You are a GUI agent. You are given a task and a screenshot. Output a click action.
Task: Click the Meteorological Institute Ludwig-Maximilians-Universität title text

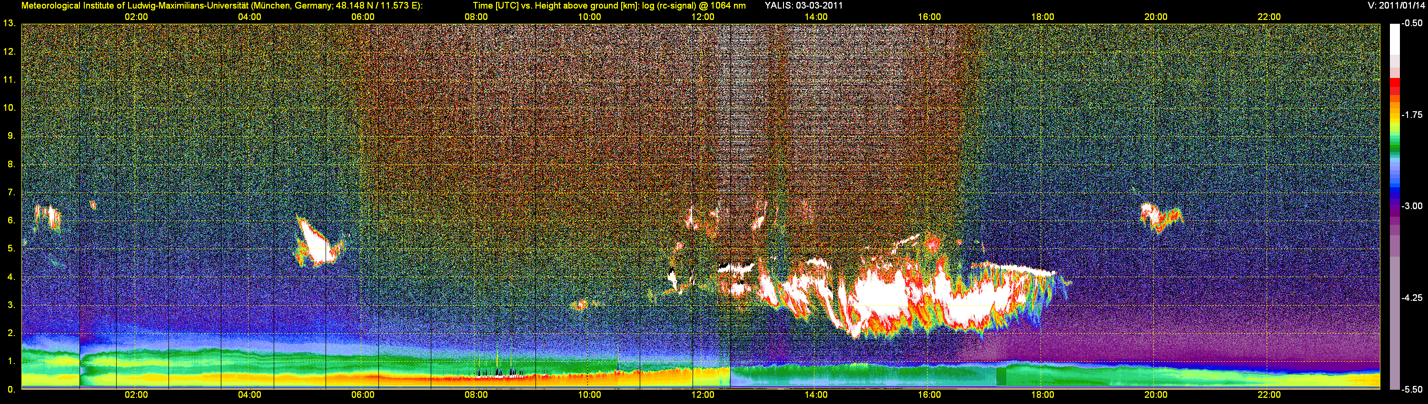pos(222,6)
